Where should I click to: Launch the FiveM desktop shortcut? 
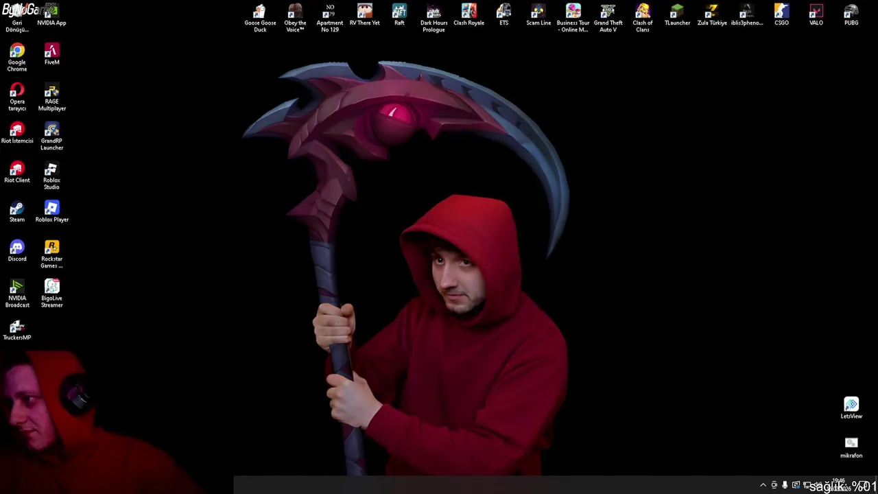coord(51,54)
